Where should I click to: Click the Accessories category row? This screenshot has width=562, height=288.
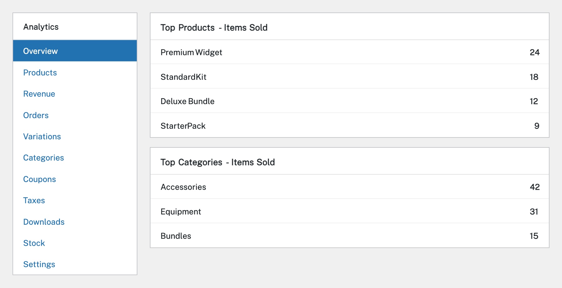tap(350, 187)
